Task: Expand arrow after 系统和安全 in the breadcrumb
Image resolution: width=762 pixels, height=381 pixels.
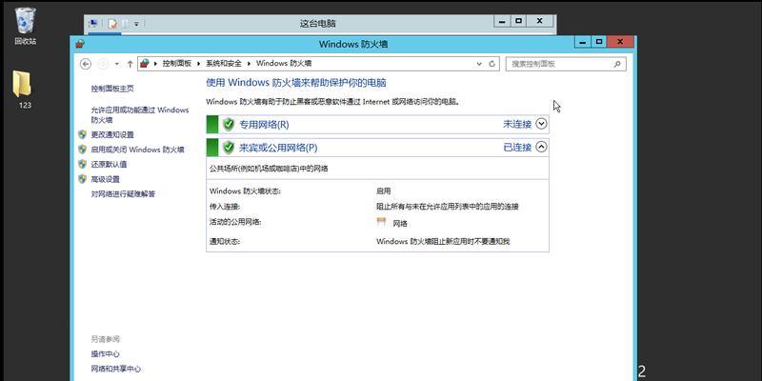Action: click(x=249, y=64)
